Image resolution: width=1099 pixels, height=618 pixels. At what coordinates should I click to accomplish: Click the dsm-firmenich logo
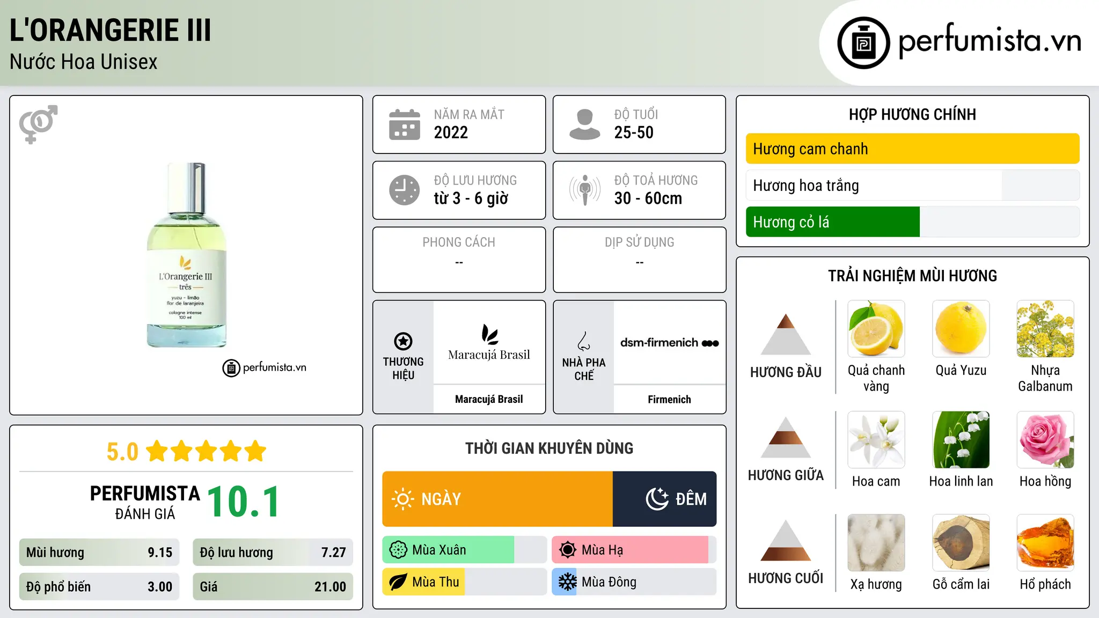670,343
